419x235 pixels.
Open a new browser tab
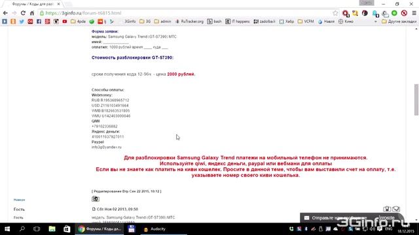pyautogui.click(x=68, y=4)
